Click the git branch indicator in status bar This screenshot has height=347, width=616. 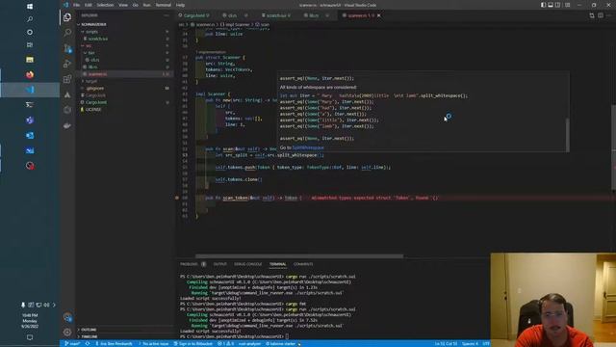coord(72,343)
